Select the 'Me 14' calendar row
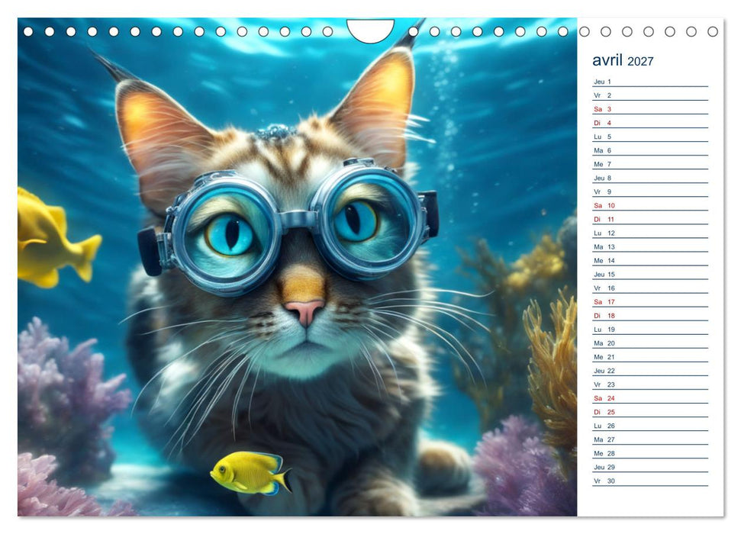741x534 pixels. coord(649,260)
